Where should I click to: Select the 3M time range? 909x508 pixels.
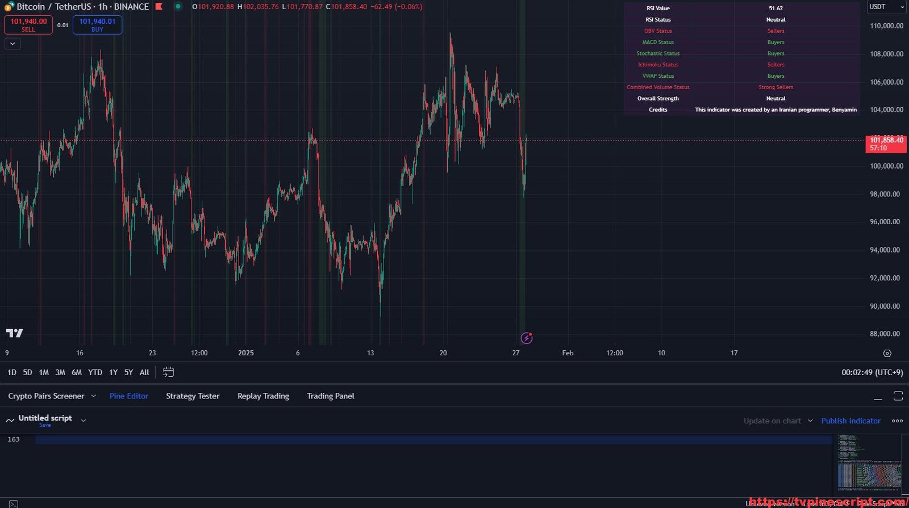tap(60, 372)
